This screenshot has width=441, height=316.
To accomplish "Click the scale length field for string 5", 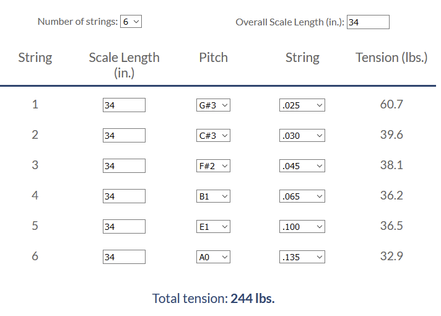I will (124, 227).
